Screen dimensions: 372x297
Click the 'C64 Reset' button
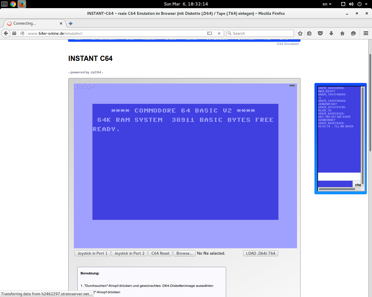tap(160, 253)
